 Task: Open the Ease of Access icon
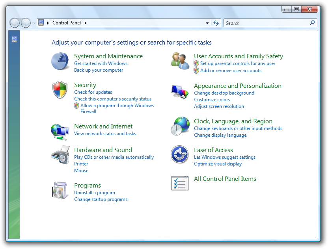tap(179, 154)
